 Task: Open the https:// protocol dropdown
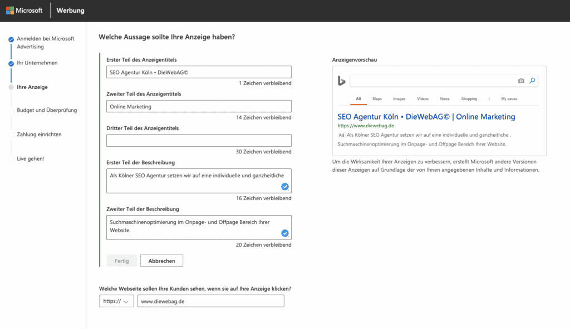click(116, 301)
